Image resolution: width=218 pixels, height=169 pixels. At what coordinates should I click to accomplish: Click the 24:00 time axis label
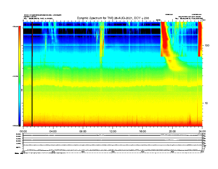(202, 131)
